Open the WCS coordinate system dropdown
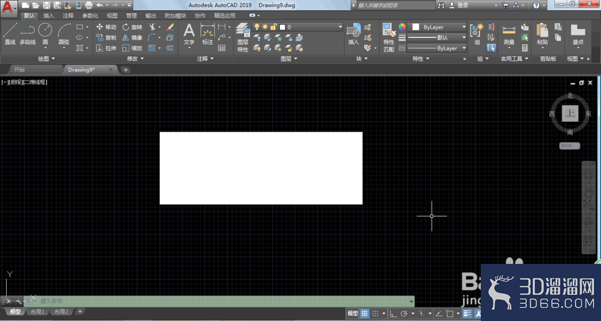The image size is (601, 321). click(x=570, y=145)
